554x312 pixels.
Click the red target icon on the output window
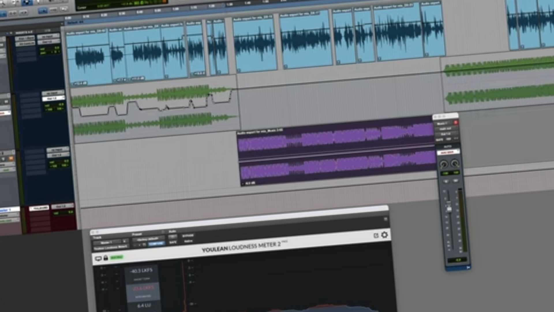456,122
